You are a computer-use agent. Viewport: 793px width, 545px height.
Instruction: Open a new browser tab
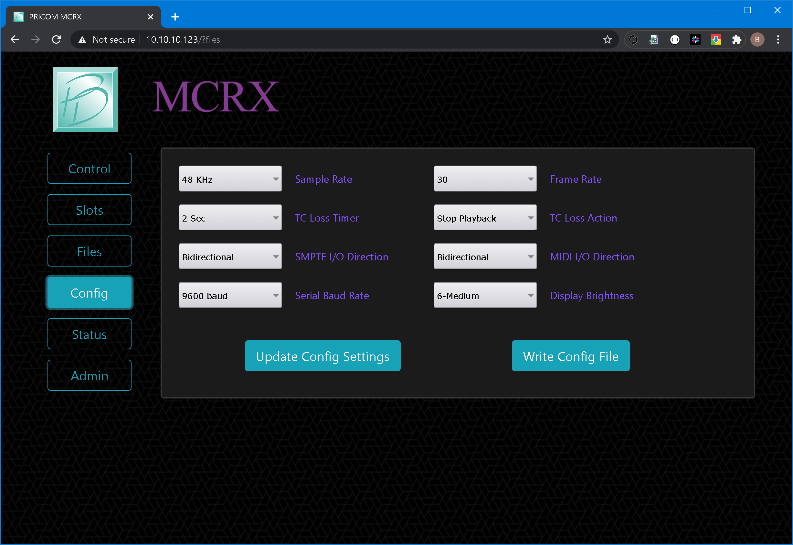pyautogui.click(x=175, y=17)
